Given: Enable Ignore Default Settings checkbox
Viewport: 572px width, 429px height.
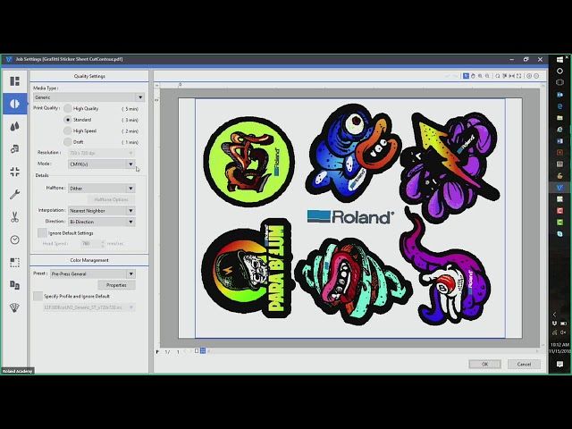Looking at the screenshot, I should point(42,232).
